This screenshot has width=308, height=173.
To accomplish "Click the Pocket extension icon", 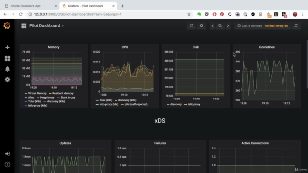I will click(x=206, y=14).
